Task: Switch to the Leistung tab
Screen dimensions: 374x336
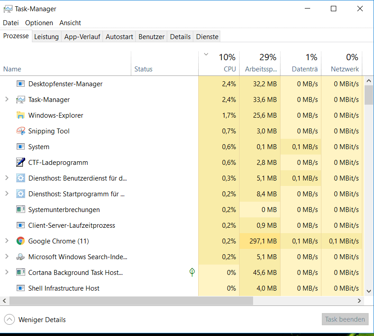Action: click(x=46, y=37)
